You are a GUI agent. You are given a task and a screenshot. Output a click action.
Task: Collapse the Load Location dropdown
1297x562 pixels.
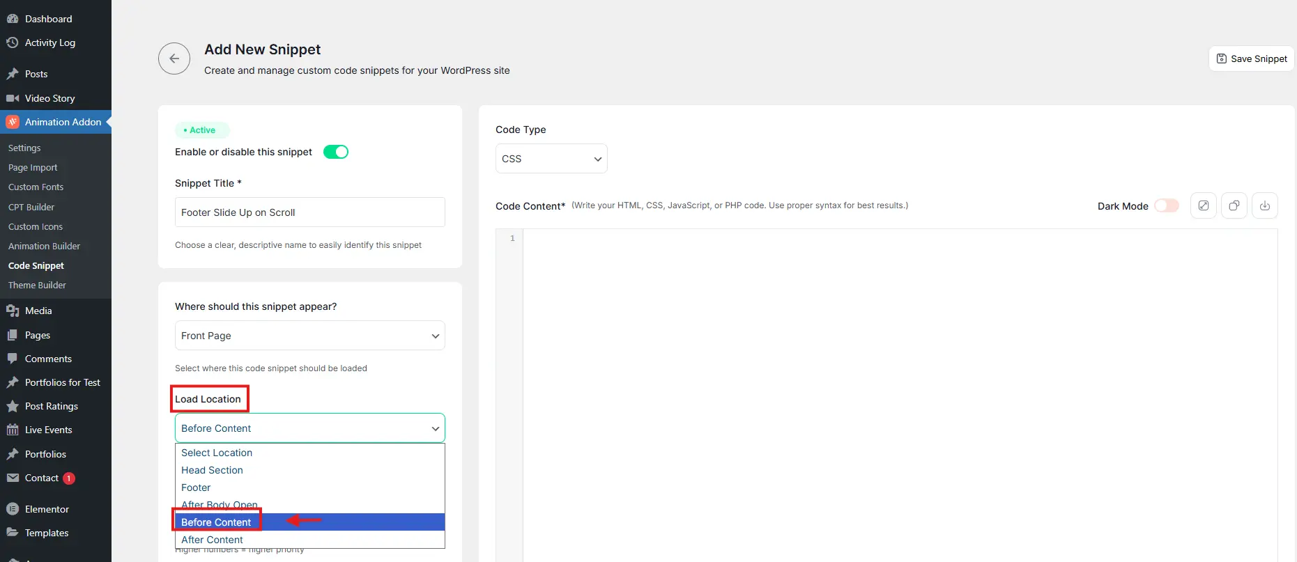(309, 428)
